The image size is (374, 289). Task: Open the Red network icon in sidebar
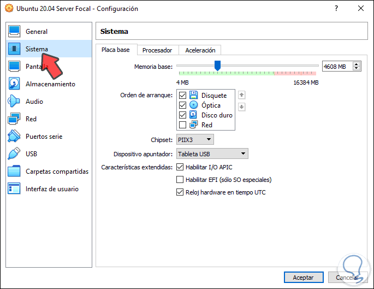14,119
